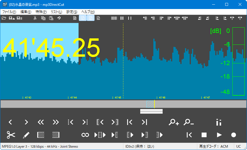The image size is (247, 150).
Task: Click play-hatched-play preview button
Action: [x=100, y=135]
